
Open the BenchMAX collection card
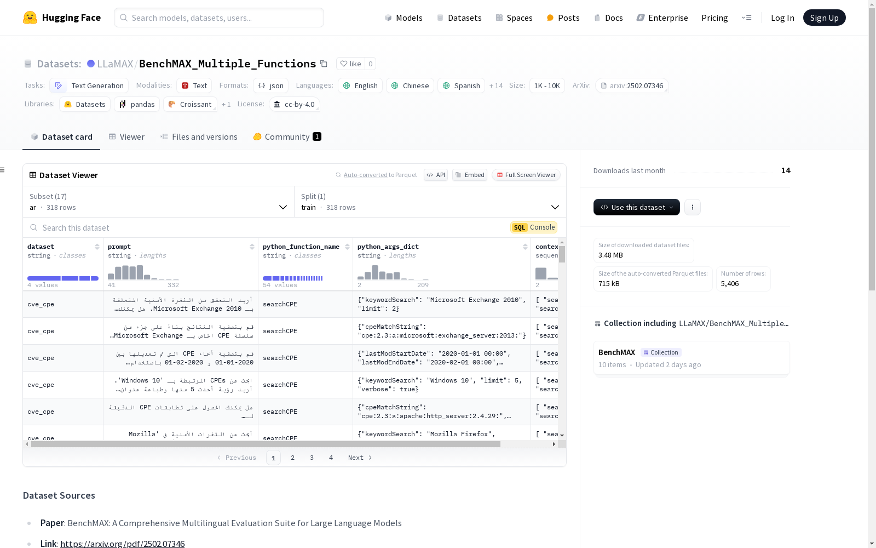(691, 358)
